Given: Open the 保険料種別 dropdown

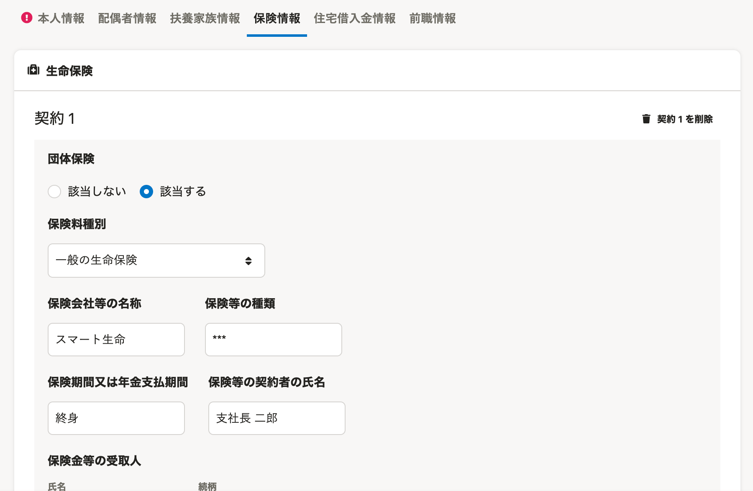Looking at the screenshot, I should click(x=156, y=261).
